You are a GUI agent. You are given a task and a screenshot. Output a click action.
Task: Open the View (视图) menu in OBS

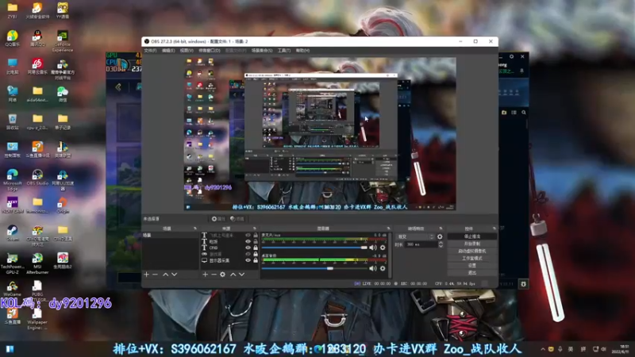(187, 51)
